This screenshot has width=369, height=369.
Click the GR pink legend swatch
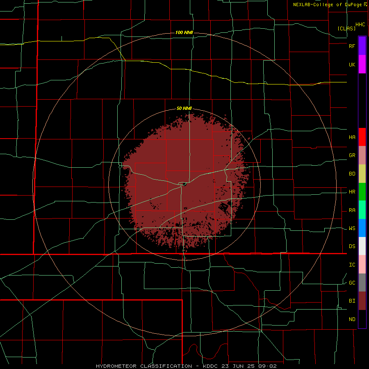[x=362, y=155]
